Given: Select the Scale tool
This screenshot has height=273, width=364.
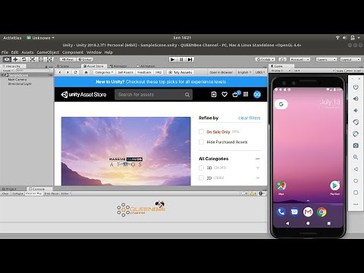Looking at the screenshot, I should point(33,59).
